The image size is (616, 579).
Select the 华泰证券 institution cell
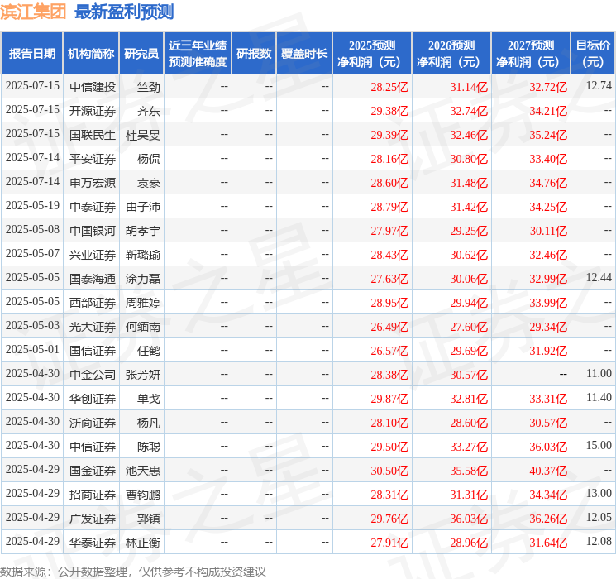point(93,543)
